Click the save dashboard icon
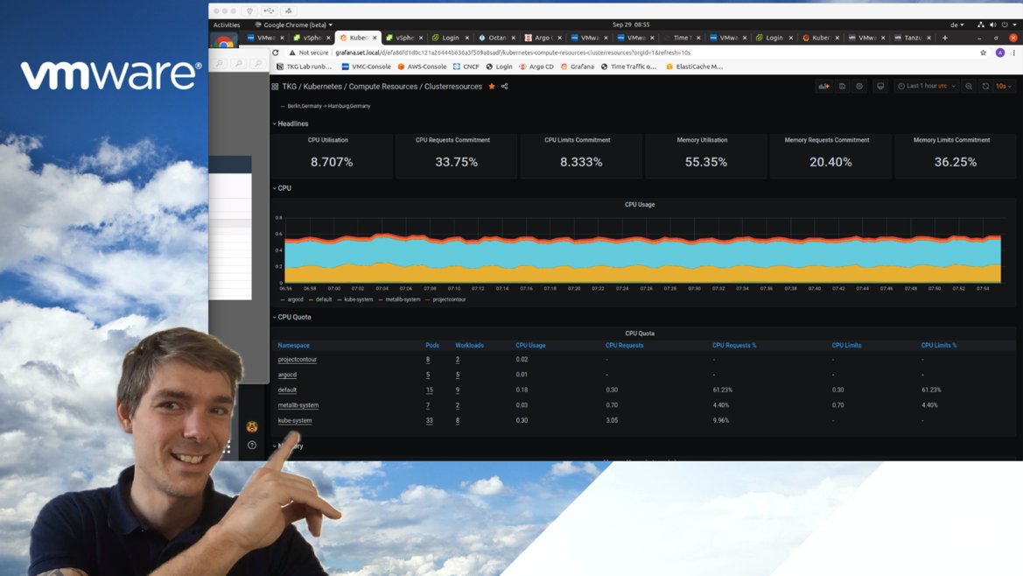The width and height of the screenshot is (1023, 576). click(842, 86)
